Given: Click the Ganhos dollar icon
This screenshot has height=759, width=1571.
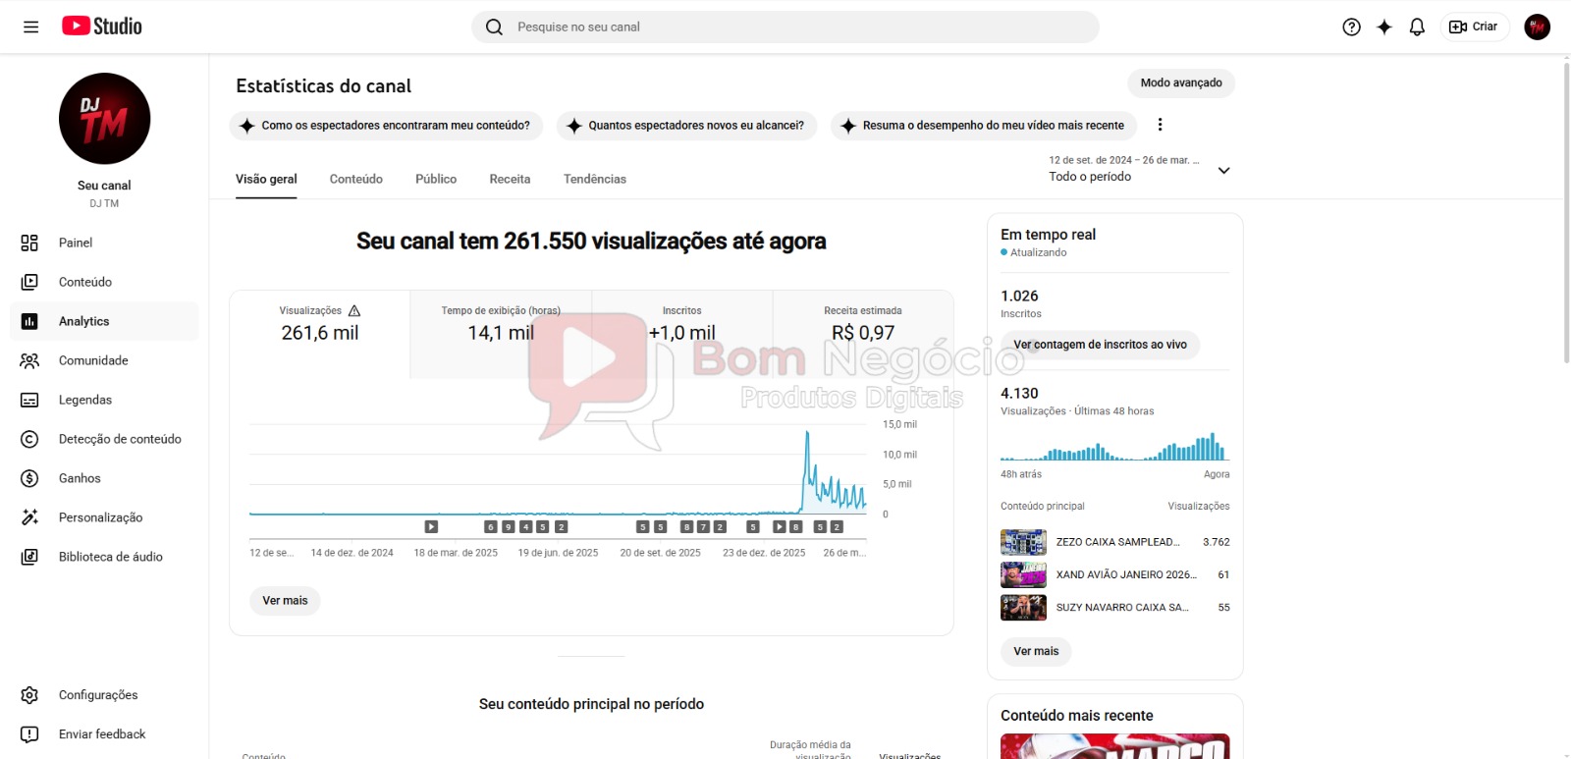Looking at the screenshot, I should pyautogui.click(x=29, y=478).
